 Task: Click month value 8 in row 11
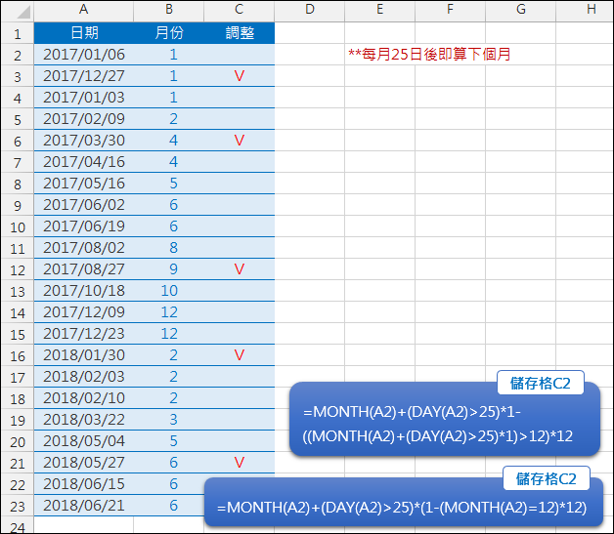click(x=173, y=248)
